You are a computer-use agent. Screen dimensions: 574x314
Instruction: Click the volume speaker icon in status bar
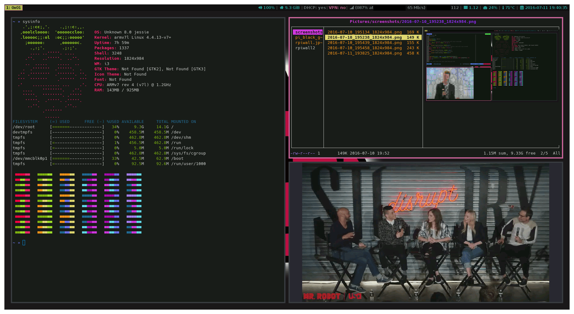coord(260,8)
